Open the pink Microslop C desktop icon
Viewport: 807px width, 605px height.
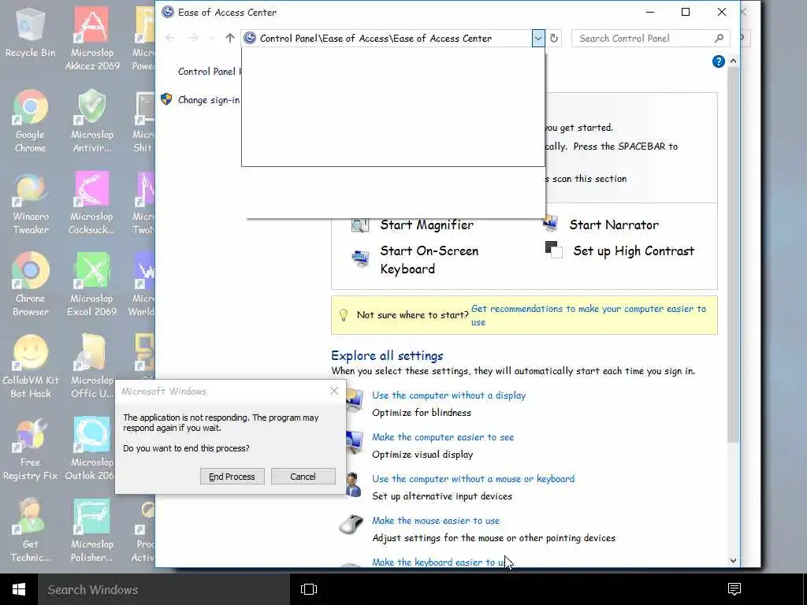point(91,203)
